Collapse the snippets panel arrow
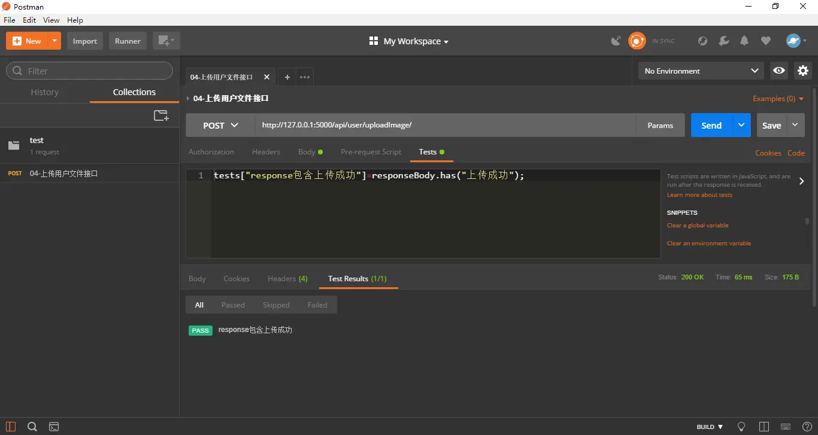 [x=802, y=181]
